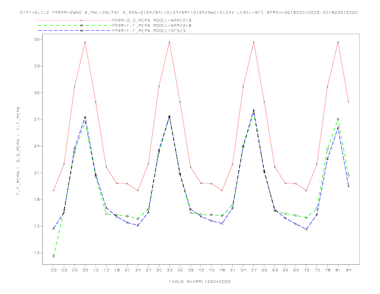The image size is (380, 294).
Task: Click x-axis tick label 24
Action: click(138, 270)
